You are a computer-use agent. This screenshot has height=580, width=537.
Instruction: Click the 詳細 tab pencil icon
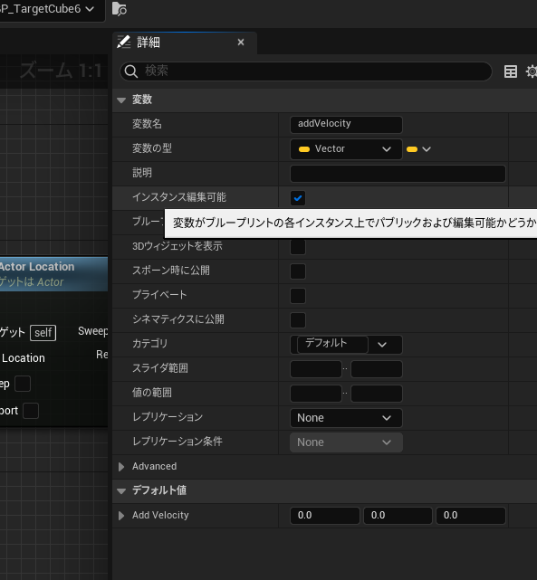tap(124, 43)
